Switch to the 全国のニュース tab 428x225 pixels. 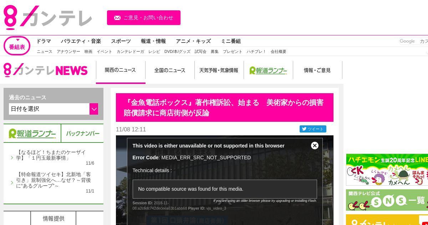(170, 70)
